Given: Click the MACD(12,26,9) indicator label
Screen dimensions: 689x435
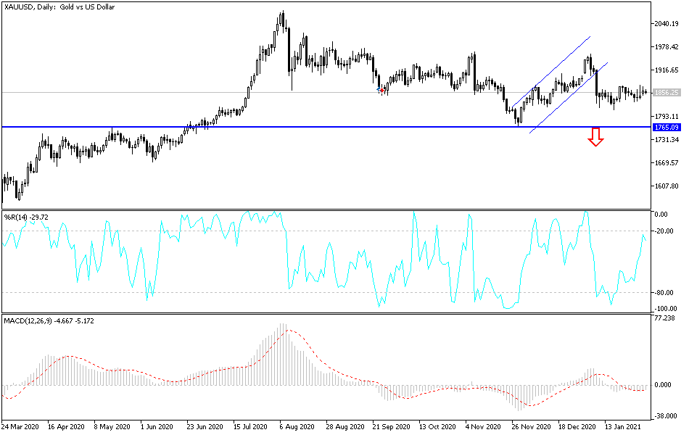Looking at the screenshot, I should [x=49, y=321].
